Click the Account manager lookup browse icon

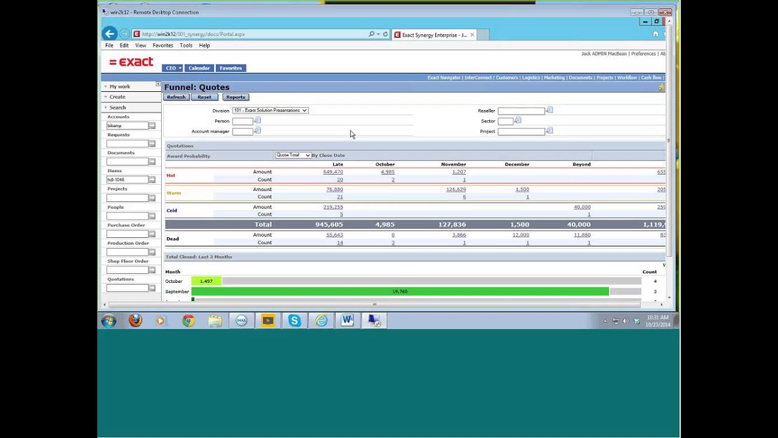257,130
